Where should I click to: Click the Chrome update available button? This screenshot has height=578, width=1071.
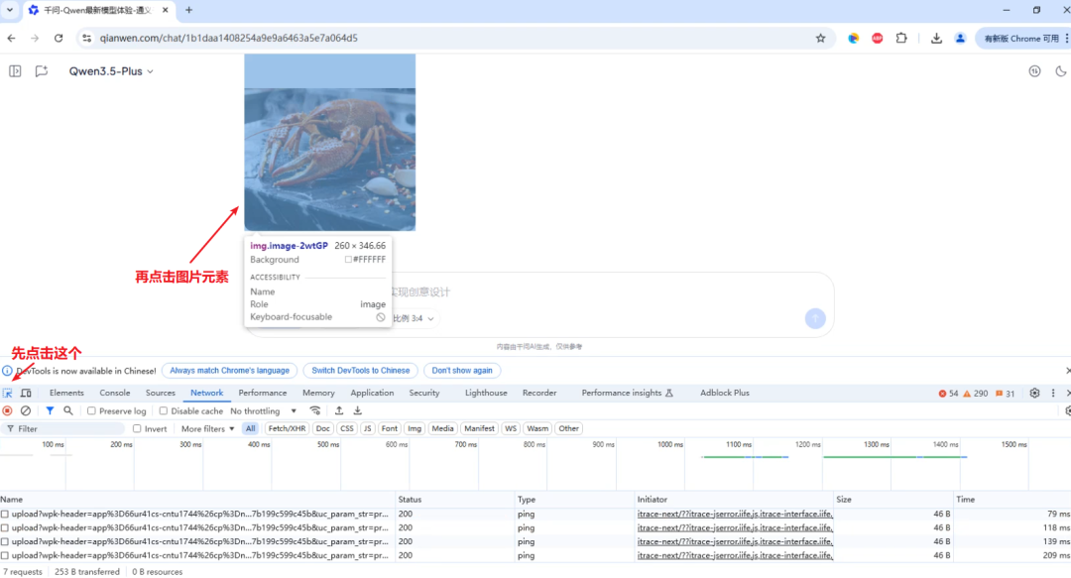coord(1021,39)
